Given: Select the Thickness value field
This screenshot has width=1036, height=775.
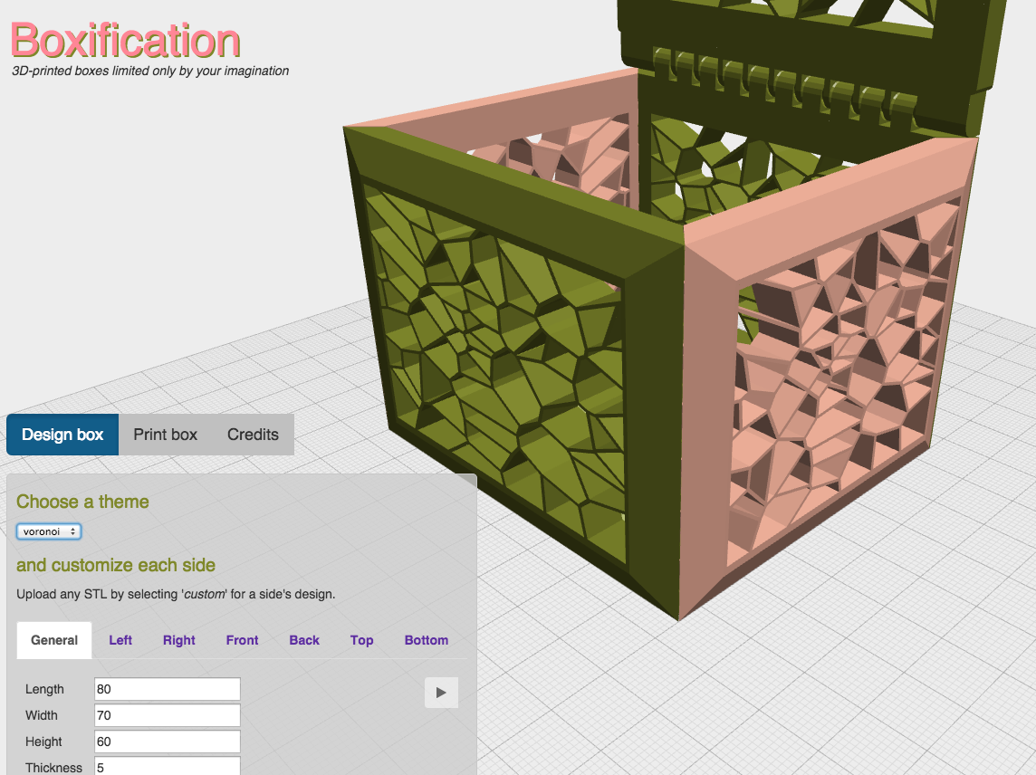Looking at the screenshot, I should coord(167,766).
